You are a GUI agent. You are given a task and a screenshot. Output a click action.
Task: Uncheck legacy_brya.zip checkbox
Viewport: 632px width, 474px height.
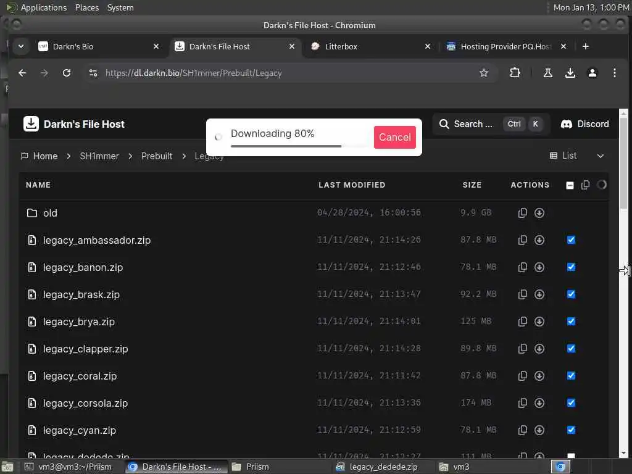pyautogui.click(x=571, y=321)
